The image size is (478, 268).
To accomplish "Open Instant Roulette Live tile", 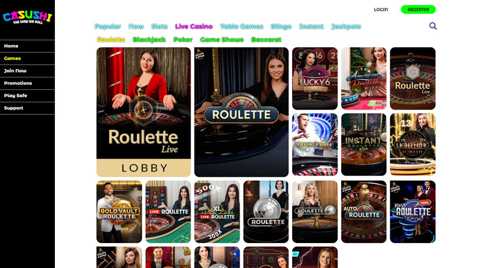I will [x=364, y=144].
